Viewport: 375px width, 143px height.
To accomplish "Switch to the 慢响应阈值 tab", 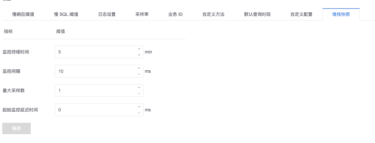I will (23, 15).
